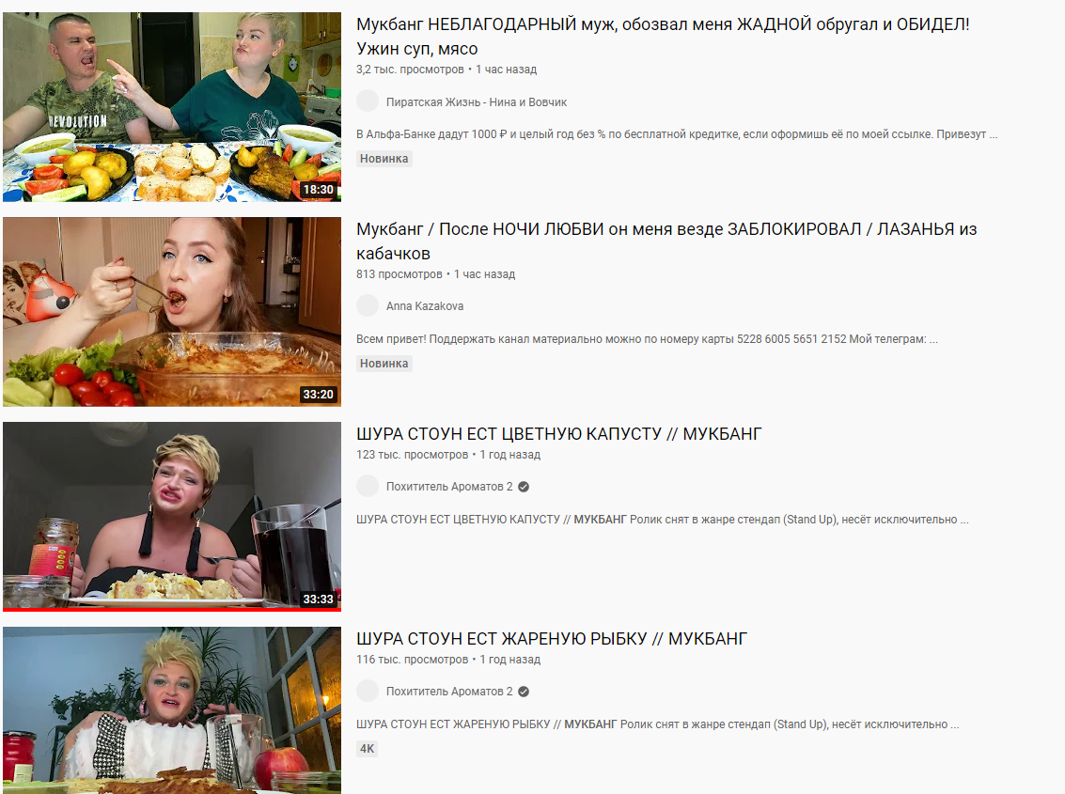Click the Новинка badge under Альфа-Банк description
The height and width of the screenshot is (794, 1065).
(x=384, y=158)
